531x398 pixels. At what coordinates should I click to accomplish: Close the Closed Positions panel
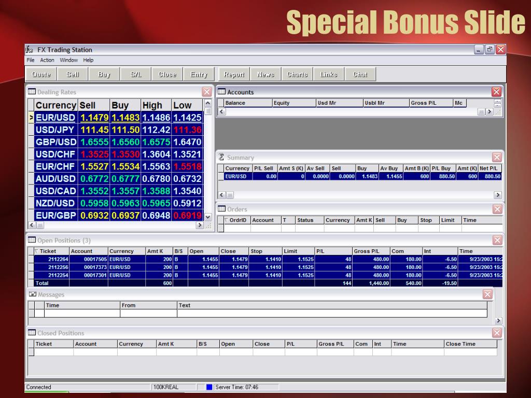click(x=497, y=333)
